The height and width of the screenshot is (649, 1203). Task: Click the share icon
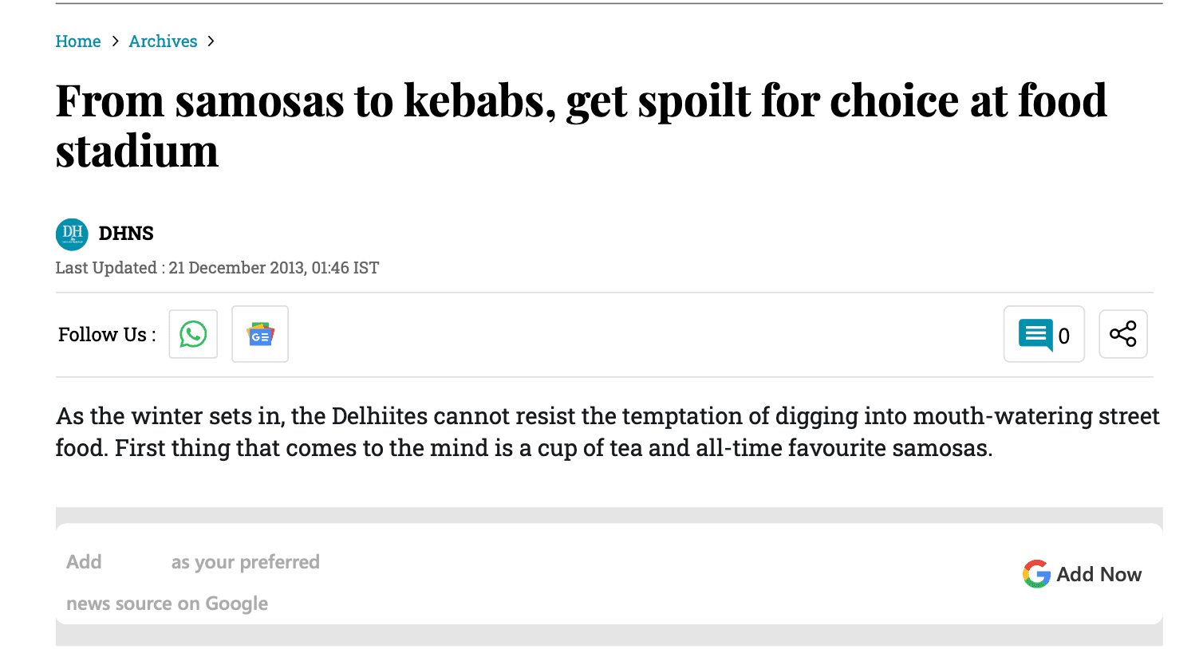coord(1122,334)
